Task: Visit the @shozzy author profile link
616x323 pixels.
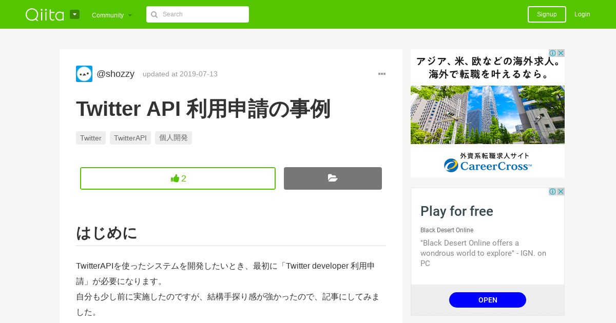Action: (115, 74)
